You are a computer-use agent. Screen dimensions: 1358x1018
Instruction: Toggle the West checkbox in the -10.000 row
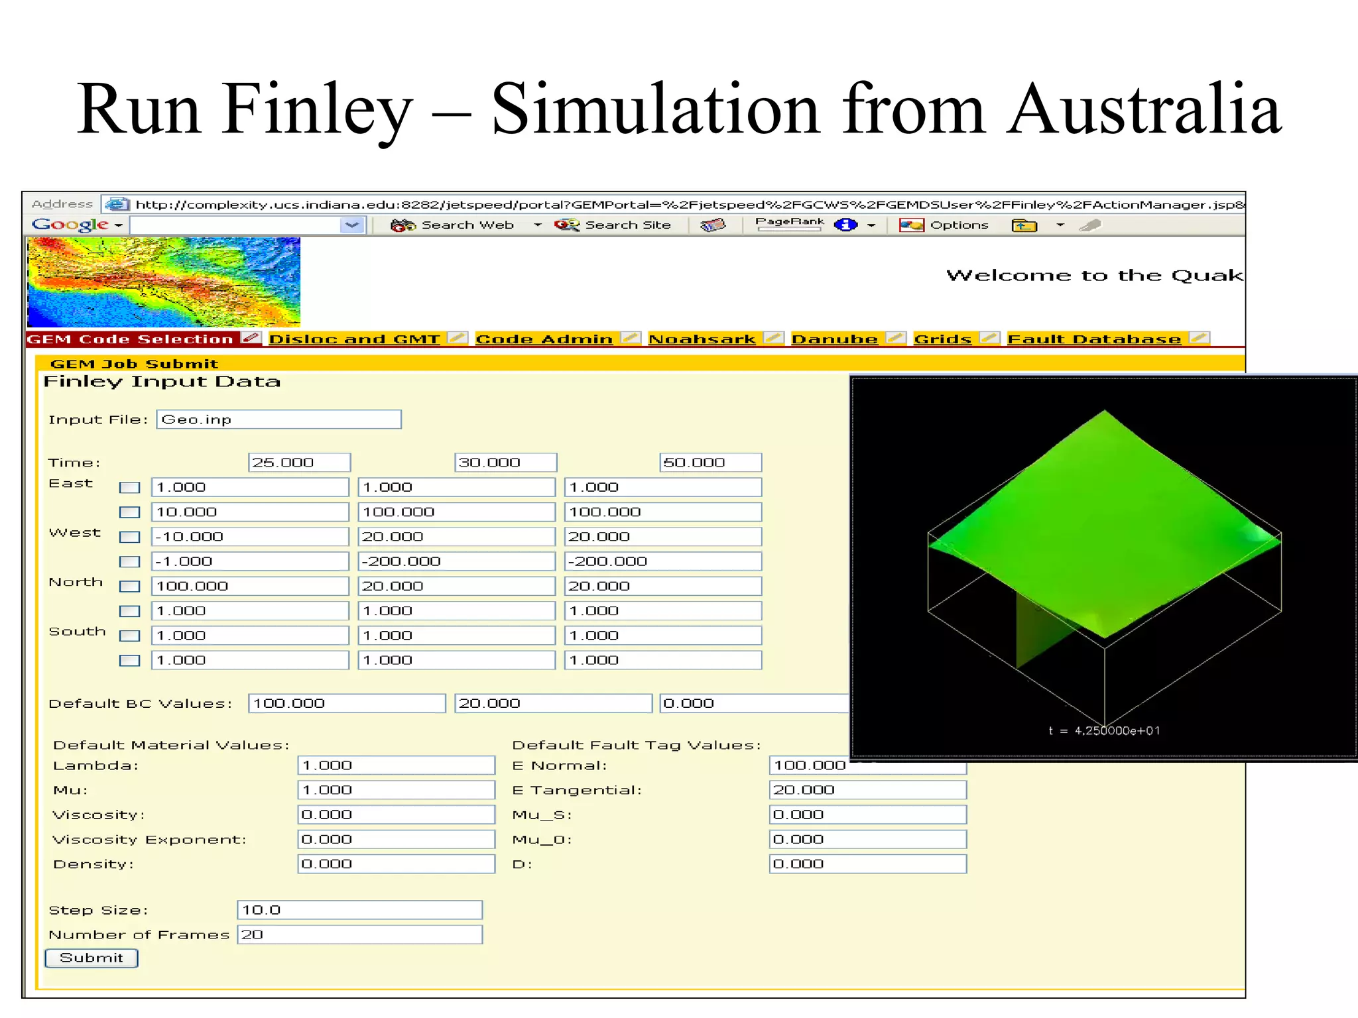[129, 537]
